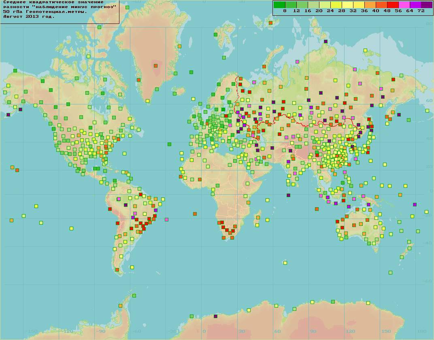Select the orange marker on the Antarctic Peninsula
The height and width of the screenshot is (340, 434).
120,306
